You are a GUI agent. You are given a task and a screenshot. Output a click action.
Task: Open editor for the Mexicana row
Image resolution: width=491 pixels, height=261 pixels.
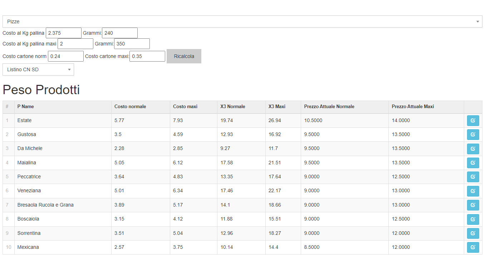[x=473, y=247]
